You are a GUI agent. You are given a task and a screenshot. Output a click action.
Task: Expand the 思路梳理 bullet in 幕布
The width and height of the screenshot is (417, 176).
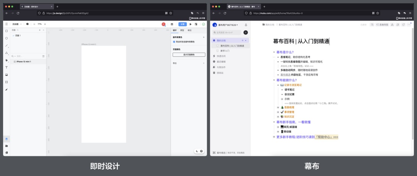coord(278,107)
